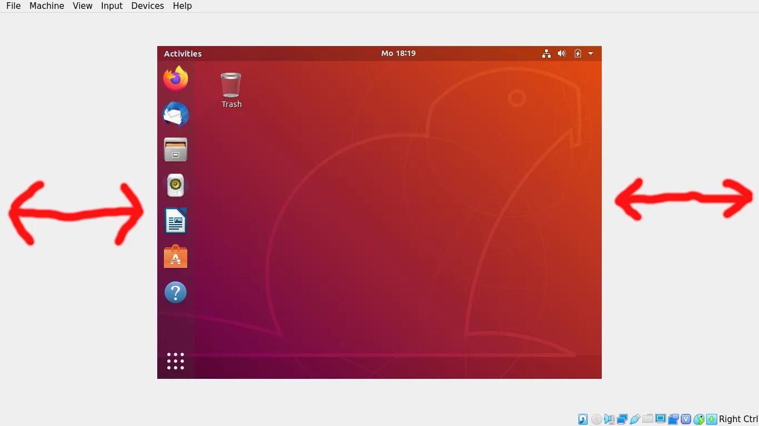Show Applications grid in the dock
Image resolution: width=759 pixels, height=426 pixels.
[176, 361]
